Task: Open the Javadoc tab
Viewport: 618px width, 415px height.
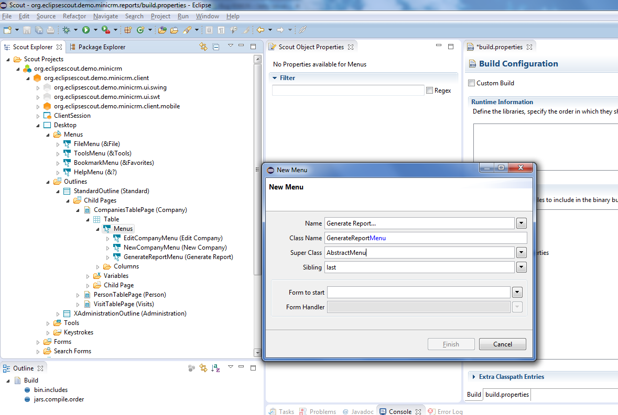Action: pos(358,411)
